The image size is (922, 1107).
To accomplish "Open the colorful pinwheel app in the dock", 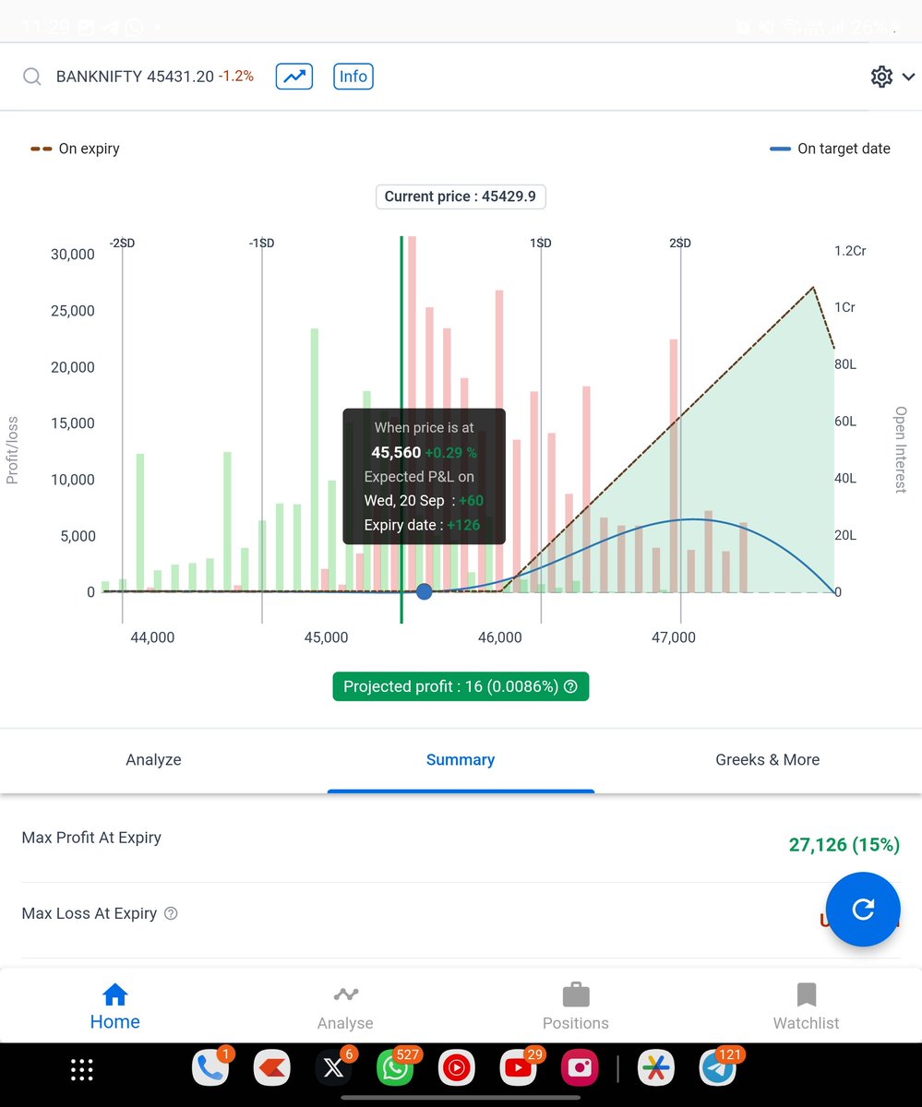I will pos(655,1068).
